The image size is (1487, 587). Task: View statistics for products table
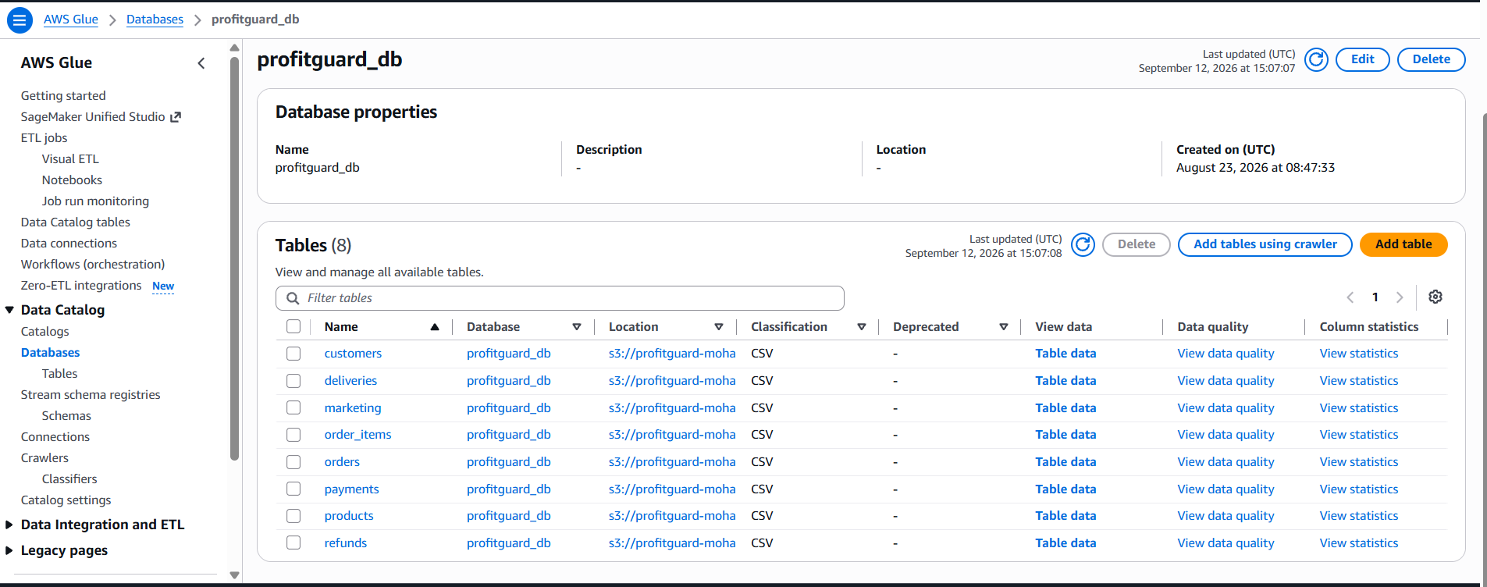click(x=1358, y=516)
